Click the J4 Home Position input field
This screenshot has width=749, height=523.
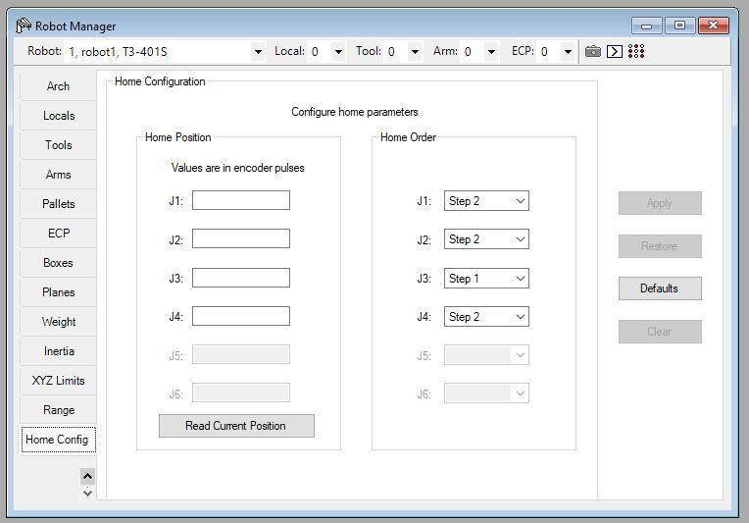click(241, 316)
